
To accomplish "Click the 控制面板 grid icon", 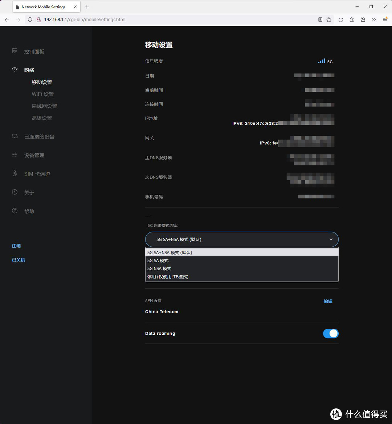I will pos(15,51).
